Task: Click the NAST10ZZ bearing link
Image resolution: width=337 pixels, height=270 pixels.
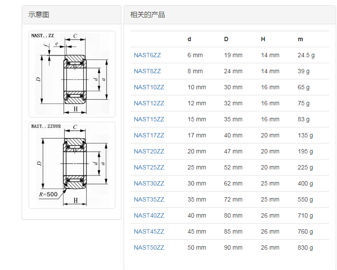Action: pyautogui.click(x=149, y=87)
